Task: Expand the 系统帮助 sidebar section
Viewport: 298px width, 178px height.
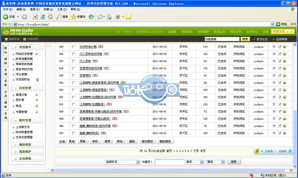Action: tap(27, 158)
